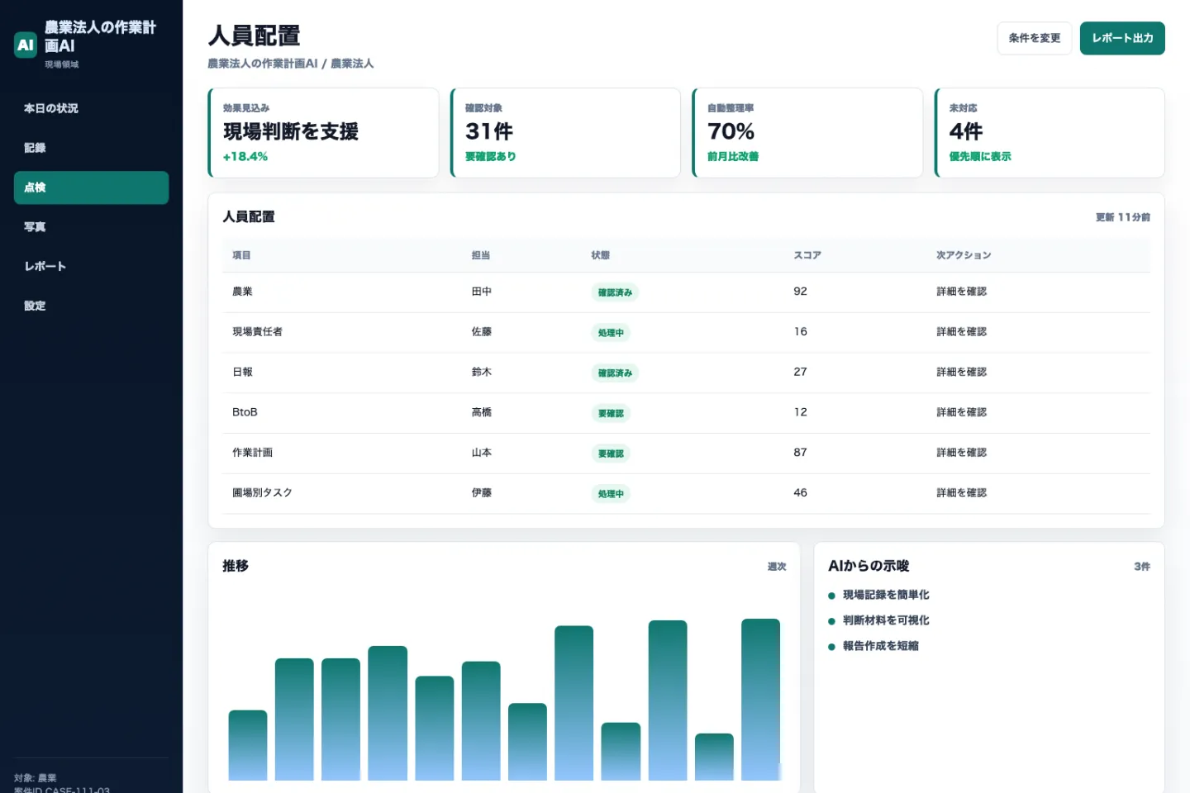Open the 31件 確認対象 card

pyautogui.click(x=565, y=132)
